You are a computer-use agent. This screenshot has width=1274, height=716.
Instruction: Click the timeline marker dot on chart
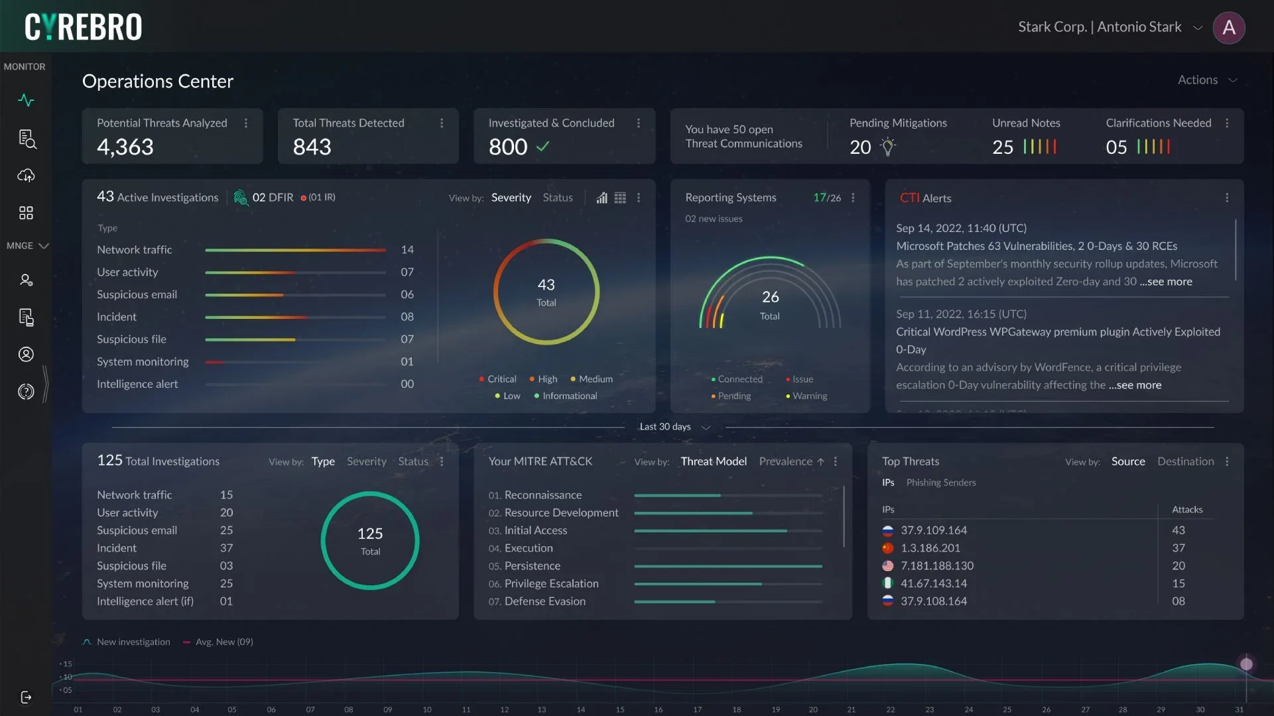(x=1246, y=664)
